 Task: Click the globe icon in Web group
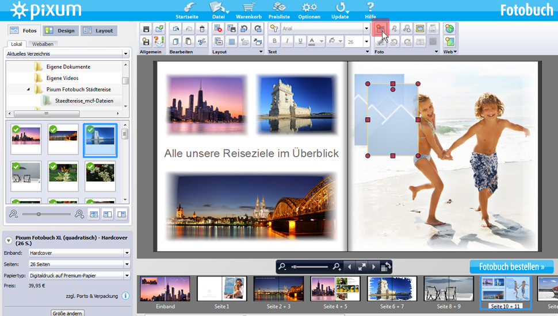point(450,29)
